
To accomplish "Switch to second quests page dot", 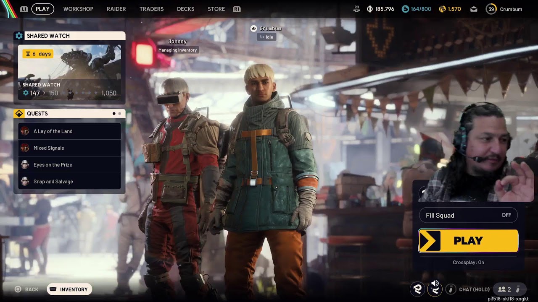I will click(x=120, y=114).
